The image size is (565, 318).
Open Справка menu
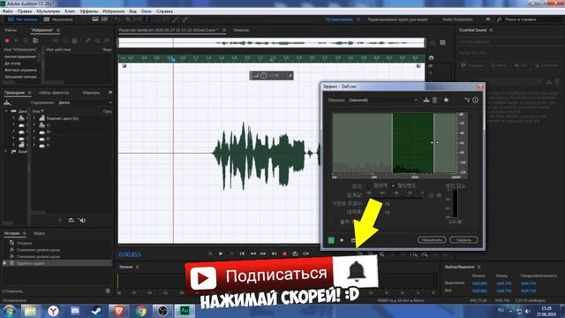tap(165, 11)
